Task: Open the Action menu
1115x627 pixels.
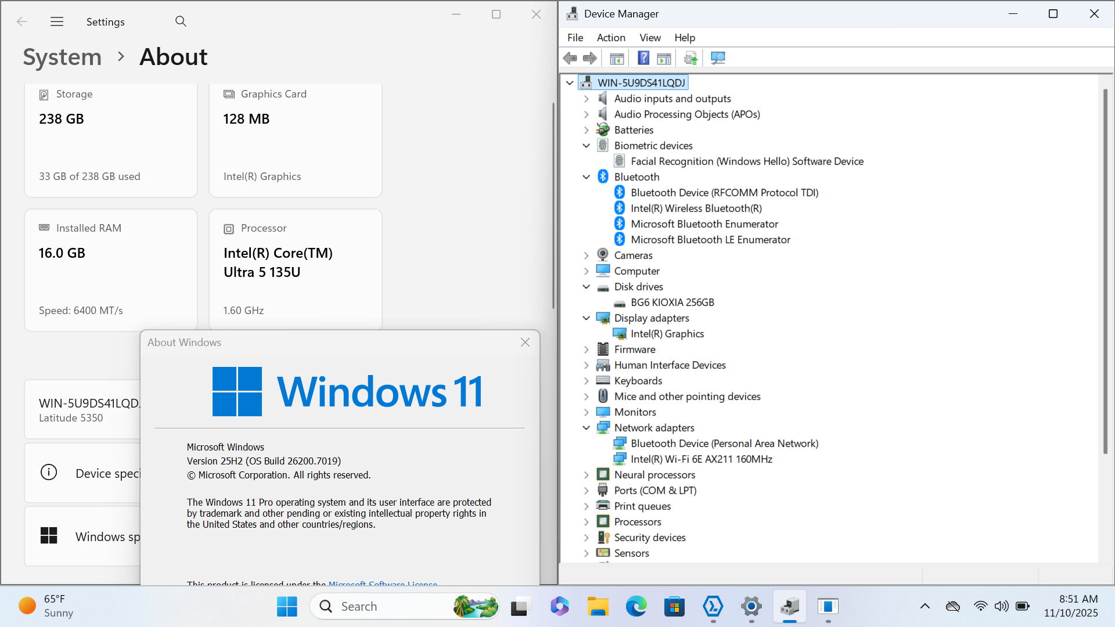Action: 611,38
